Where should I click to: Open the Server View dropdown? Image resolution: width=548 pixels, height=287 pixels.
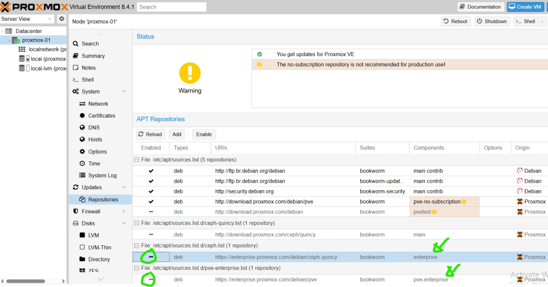tap(50, 19)
